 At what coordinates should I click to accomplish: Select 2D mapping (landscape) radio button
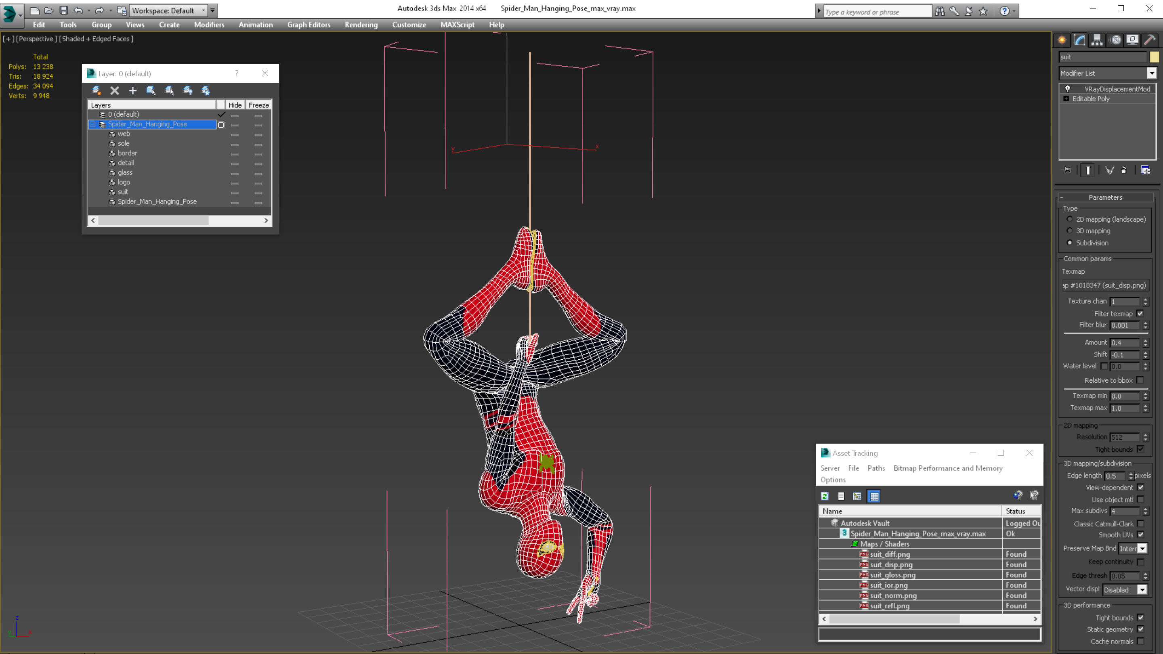pos(1070,219)
